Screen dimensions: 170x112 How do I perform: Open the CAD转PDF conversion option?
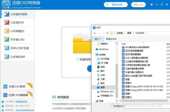click(17, 23)
